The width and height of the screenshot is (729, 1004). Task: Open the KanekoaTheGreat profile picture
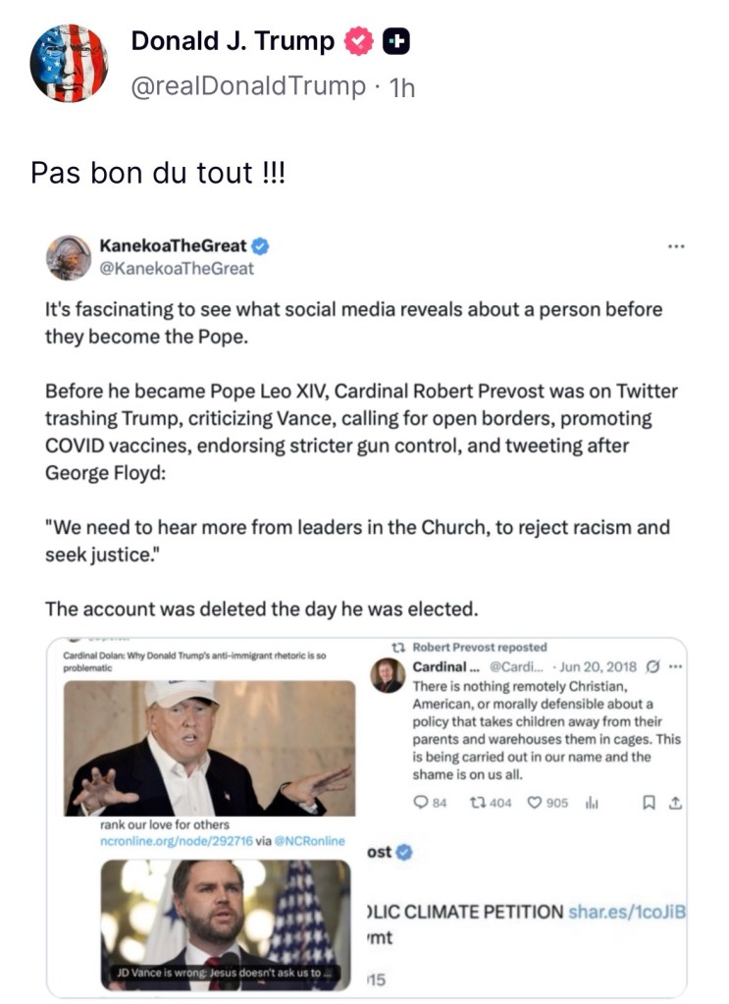point(69,257)
